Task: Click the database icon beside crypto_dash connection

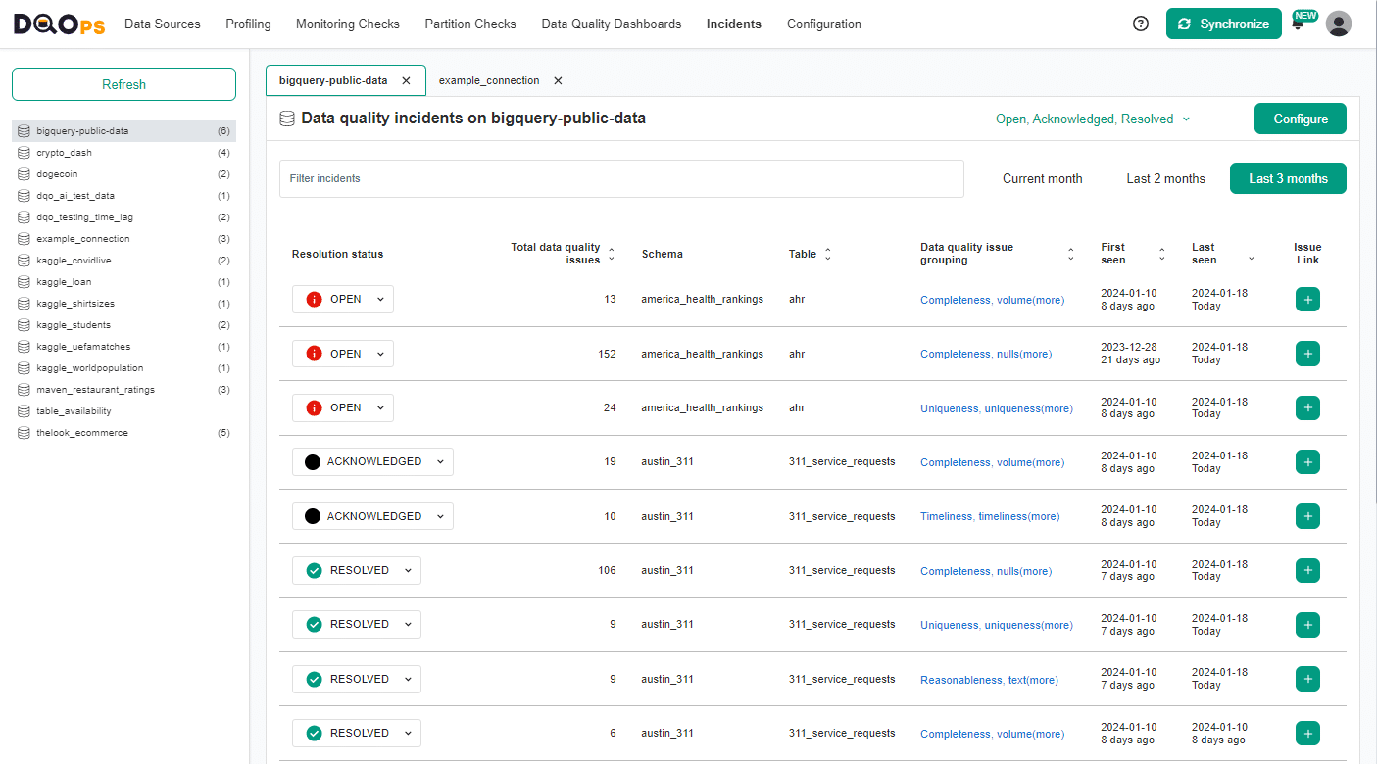Action: point(23,152)
